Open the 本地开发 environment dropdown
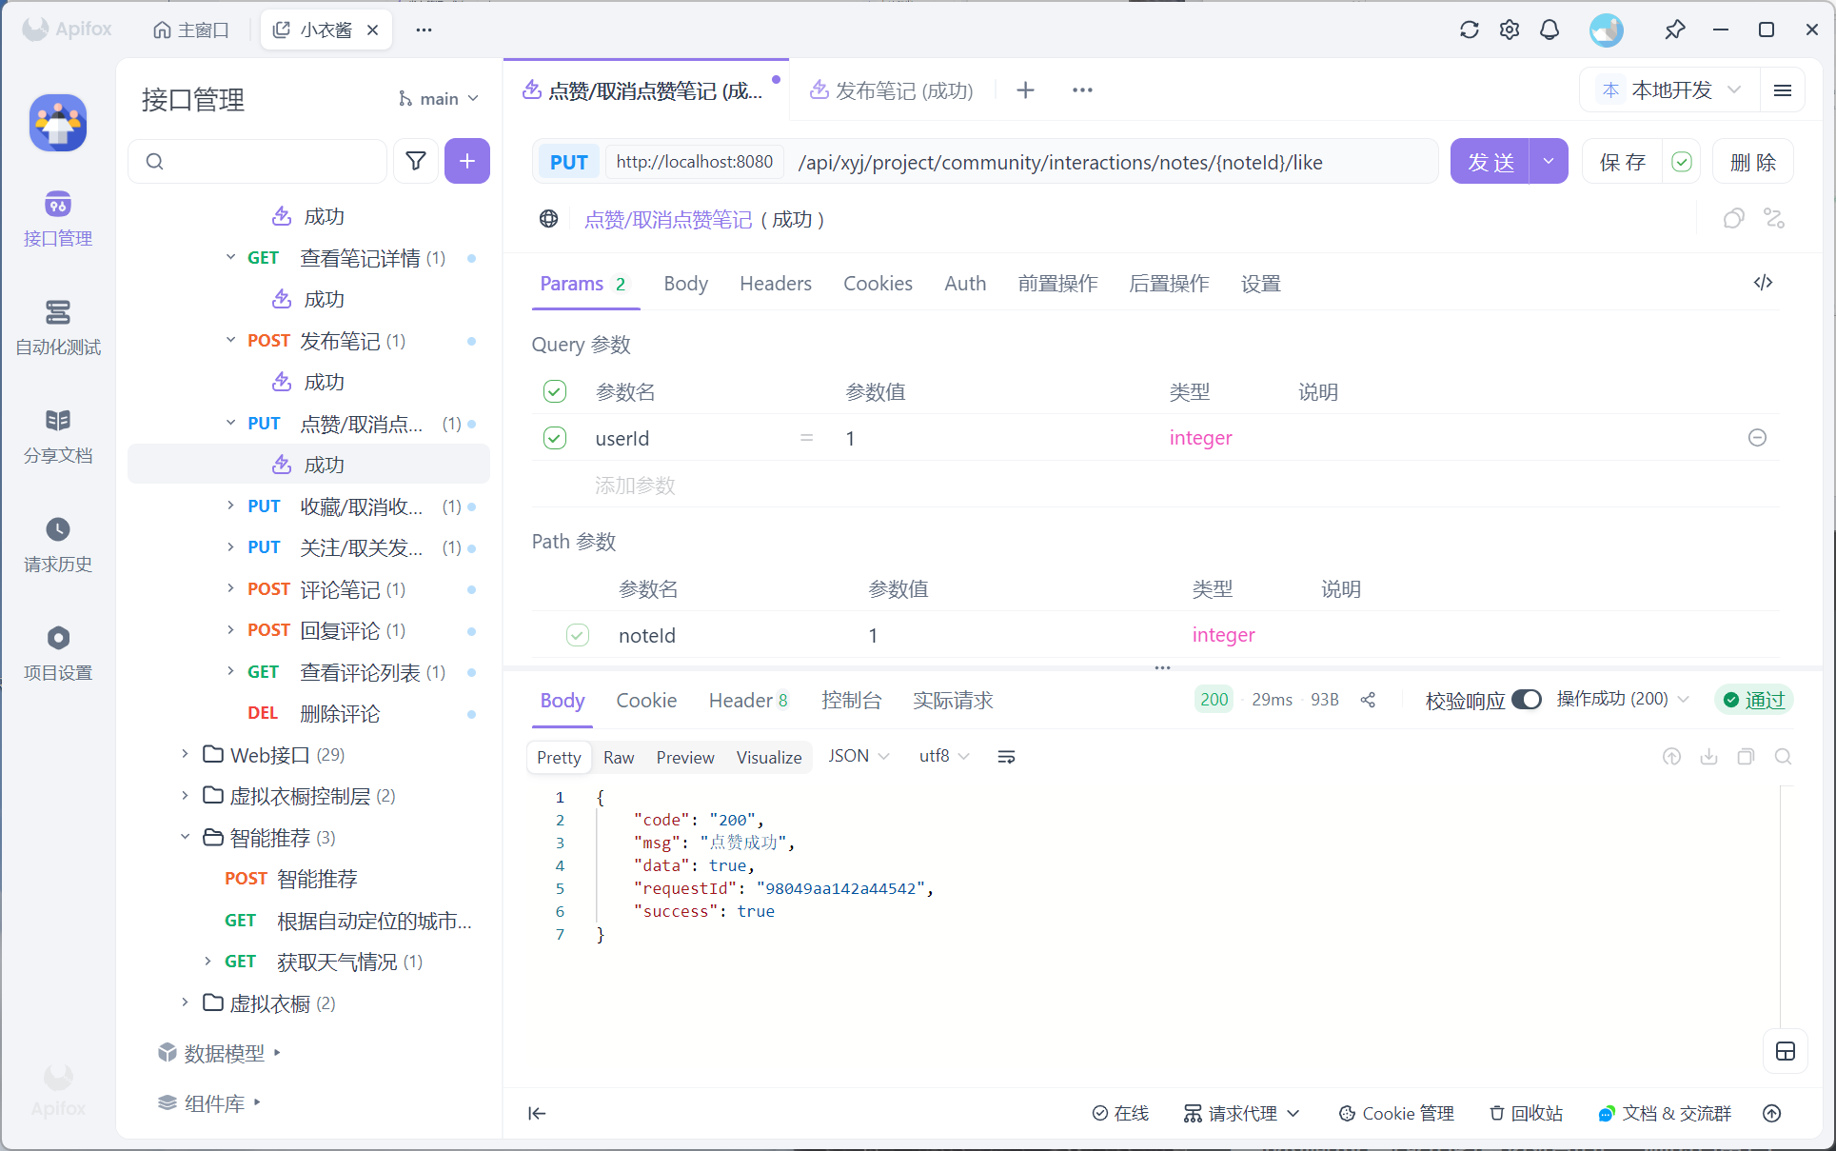 1670,89
